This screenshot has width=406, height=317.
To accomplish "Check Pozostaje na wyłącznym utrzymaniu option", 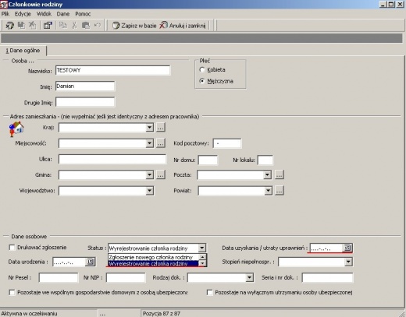I will pyautogui.click(x=209, y=292).
